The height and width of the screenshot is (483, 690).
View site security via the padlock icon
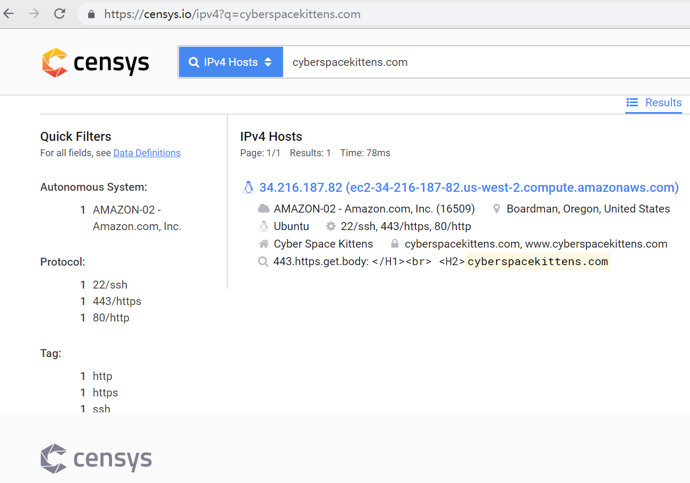point(91,14)
